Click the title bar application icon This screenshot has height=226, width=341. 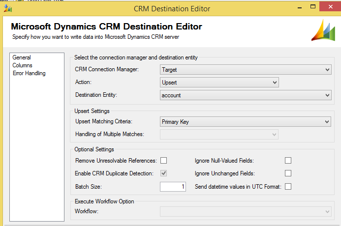8,8
